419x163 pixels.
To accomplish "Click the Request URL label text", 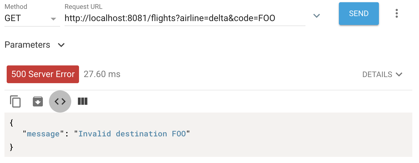I will 83,6.
